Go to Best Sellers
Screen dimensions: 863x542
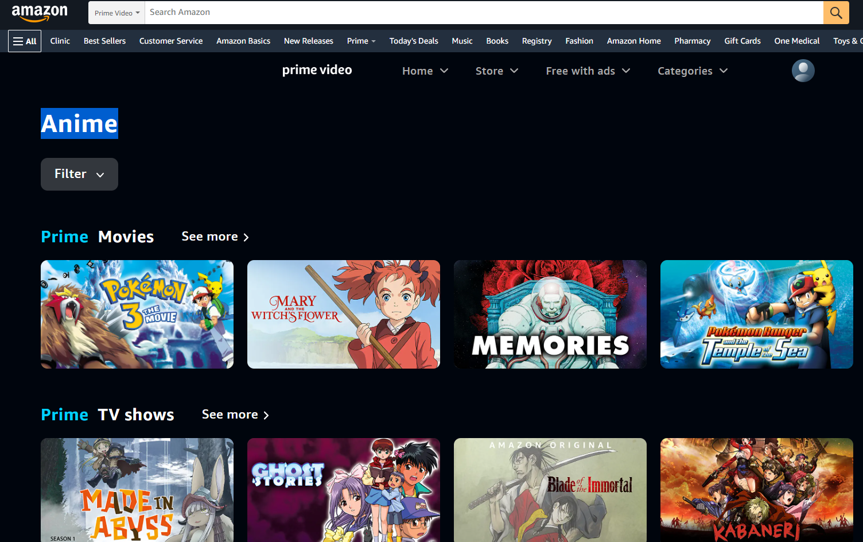[x=104, y=41]
